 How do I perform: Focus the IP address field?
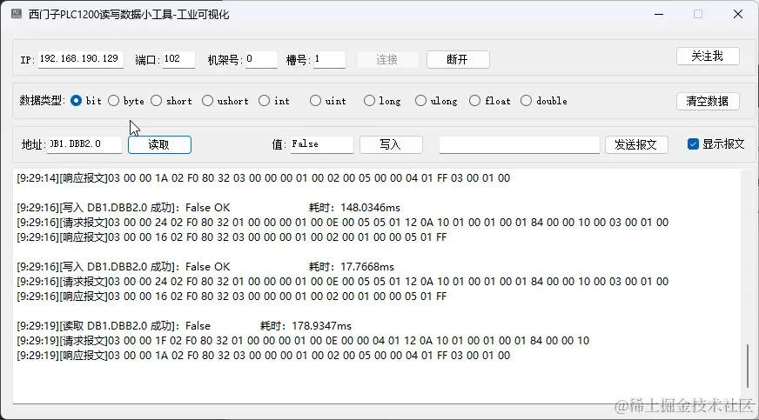81,59
